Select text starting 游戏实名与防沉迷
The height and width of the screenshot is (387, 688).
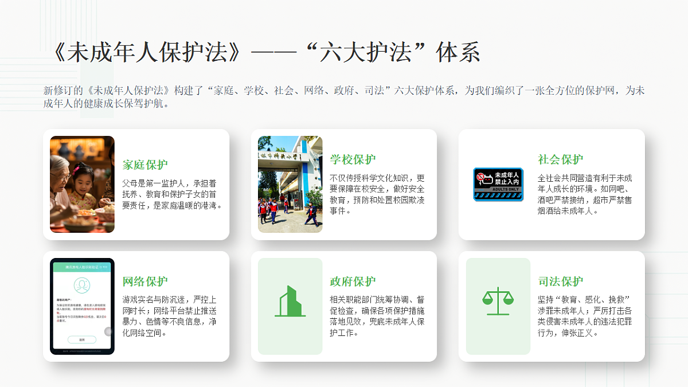click(170, 316)
